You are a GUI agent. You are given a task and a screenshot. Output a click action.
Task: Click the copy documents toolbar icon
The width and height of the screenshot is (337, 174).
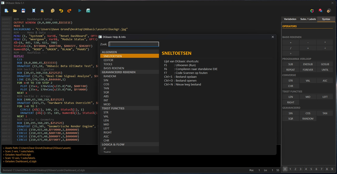53,11
